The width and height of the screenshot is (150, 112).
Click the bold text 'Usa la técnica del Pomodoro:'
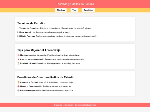click(x=33, y=63)
